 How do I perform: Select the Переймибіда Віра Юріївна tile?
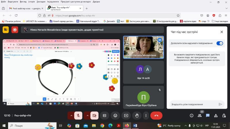(143, 97)
